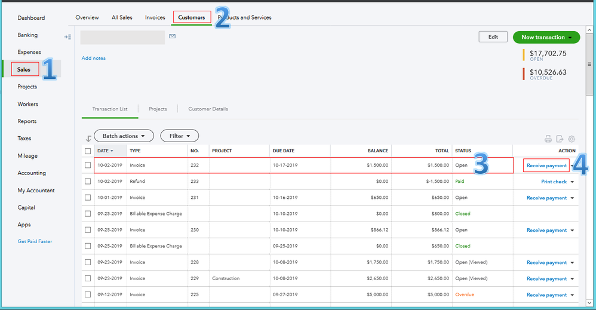Click the orange open balance bar of $17,702.75
Image resolution: width=596 pixels, height=310 pixels.
coord(524,55)
